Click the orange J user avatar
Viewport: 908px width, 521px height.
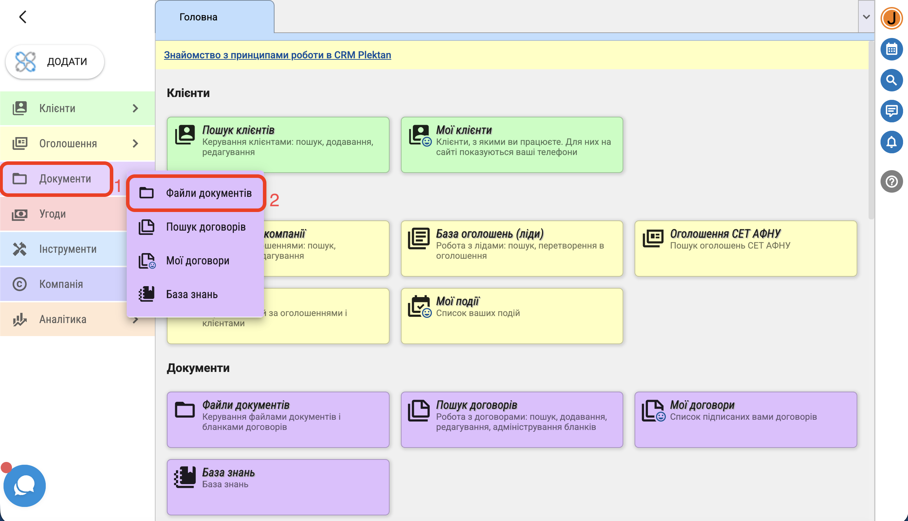pos(891,18)
